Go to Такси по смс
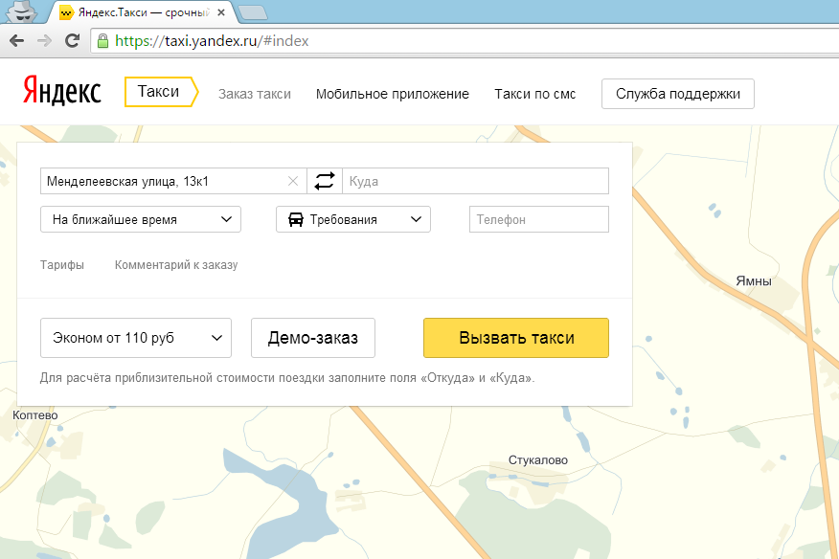This screenshot has width=839, height=559. (535, 94)
